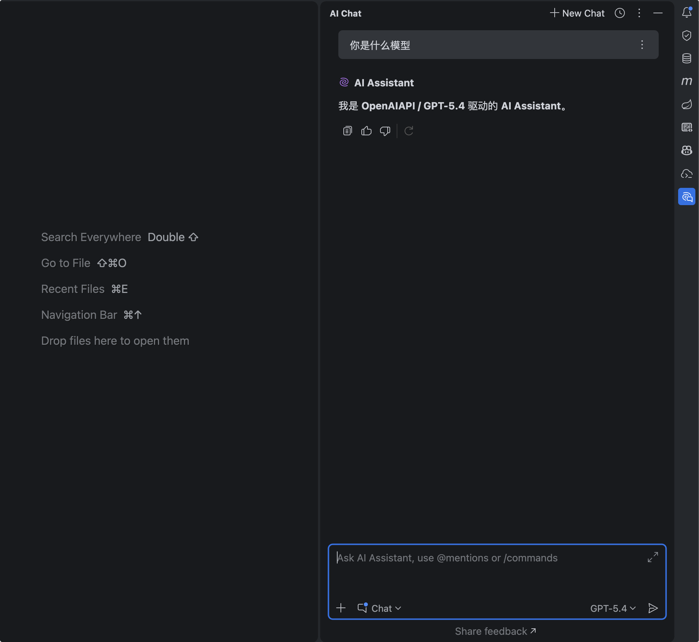Screen dimensions: 699x642
Task: Add attachment with plus button
Action: (341, 608)
